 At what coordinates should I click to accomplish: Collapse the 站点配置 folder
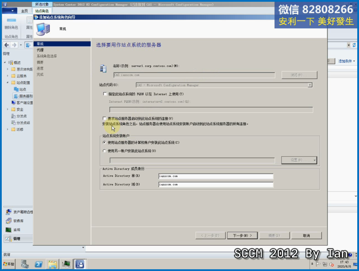(8, 83)
